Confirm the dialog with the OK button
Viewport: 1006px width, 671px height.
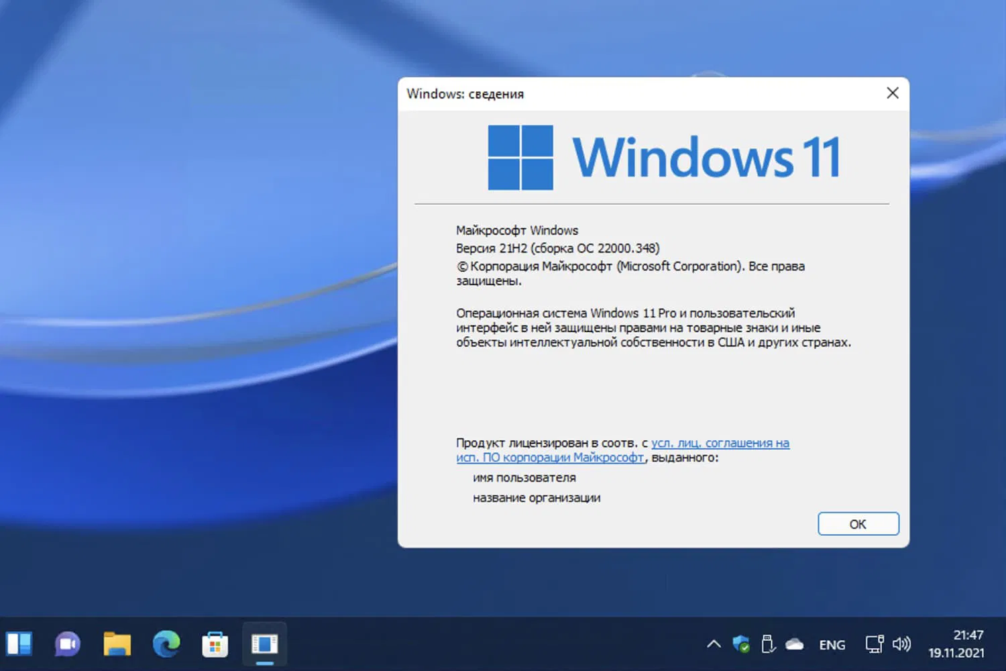point(858,523)
